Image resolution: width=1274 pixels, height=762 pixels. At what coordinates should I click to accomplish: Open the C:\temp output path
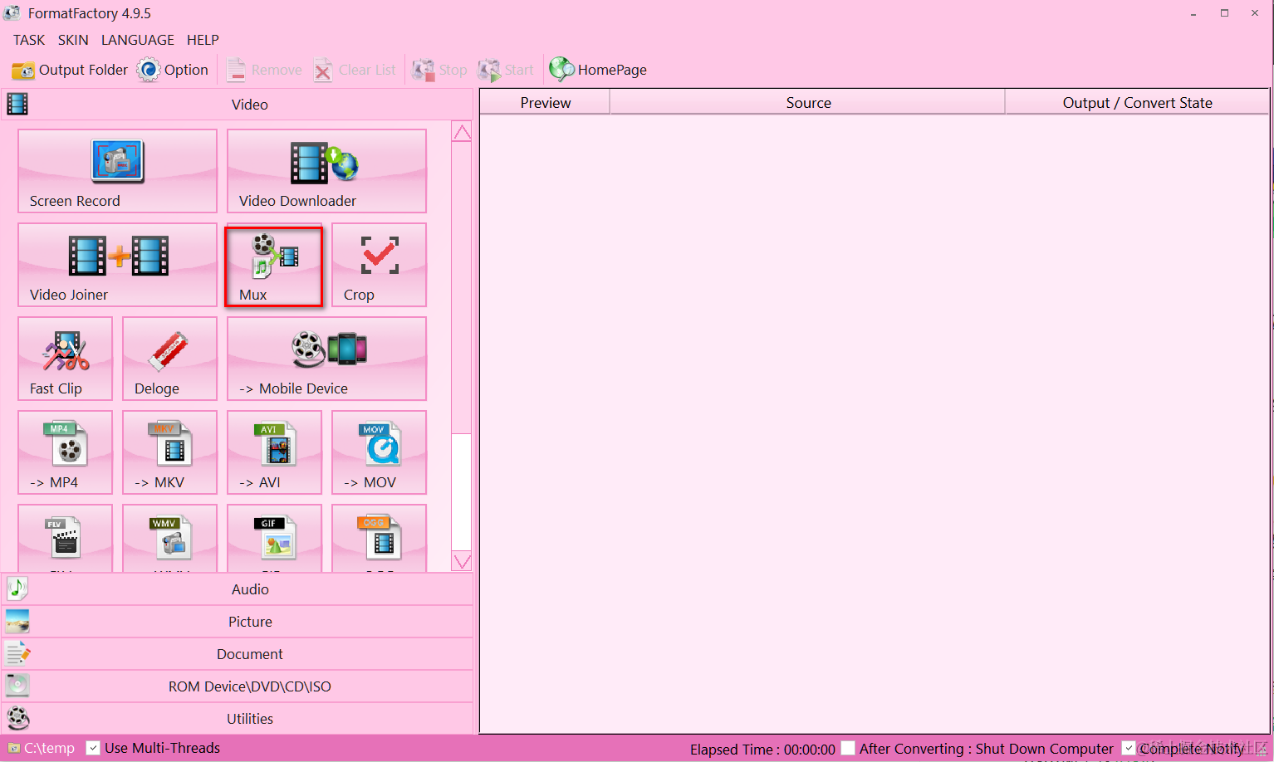[x=42, y=748]
